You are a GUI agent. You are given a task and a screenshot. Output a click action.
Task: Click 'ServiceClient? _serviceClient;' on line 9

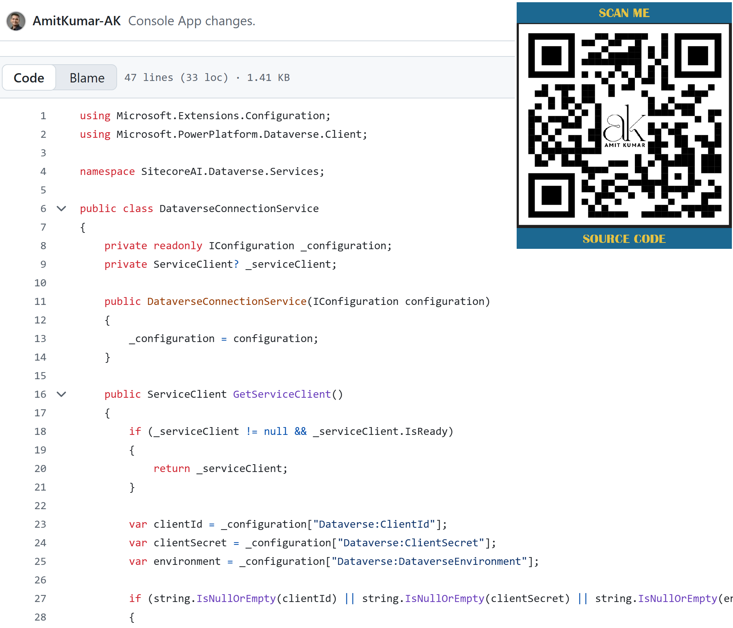click(x=245, y=264)
